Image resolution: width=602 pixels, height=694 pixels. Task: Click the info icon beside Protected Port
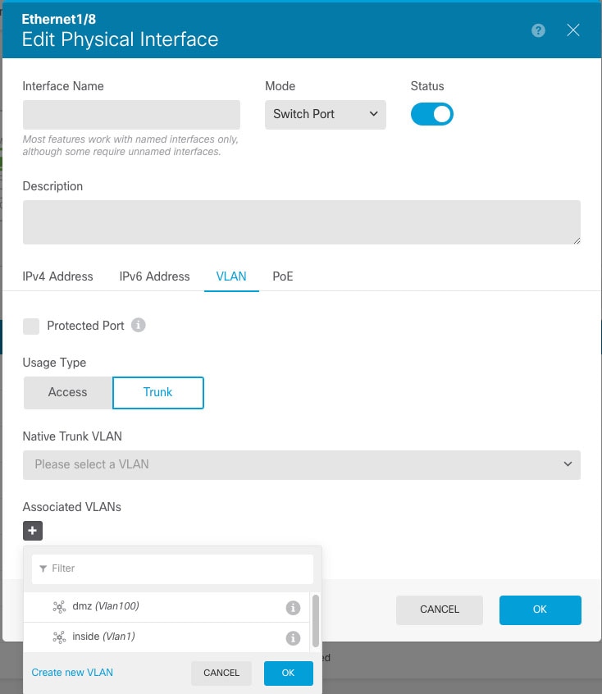[138, 325]
